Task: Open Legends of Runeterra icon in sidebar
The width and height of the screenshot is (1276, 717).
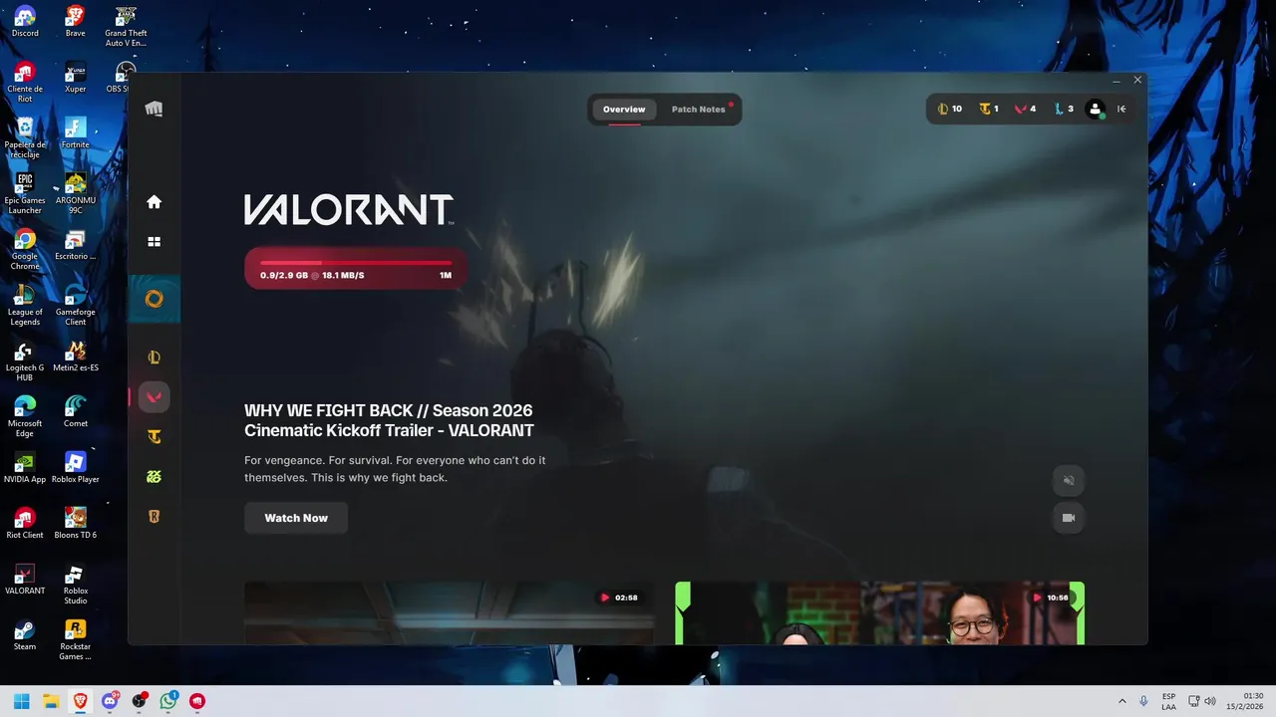Action: (154, 517)
